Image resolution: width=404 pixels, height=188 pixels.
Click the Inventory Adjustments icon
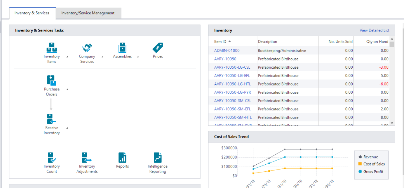[x=87, y=158]
